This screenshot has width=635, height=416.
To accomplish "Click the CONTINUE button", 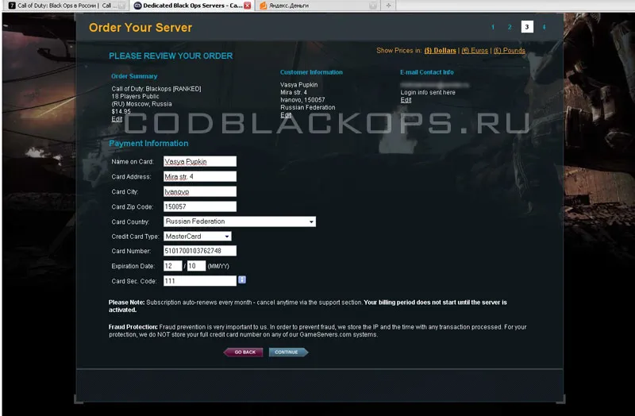I will click(x=288, y=352).
